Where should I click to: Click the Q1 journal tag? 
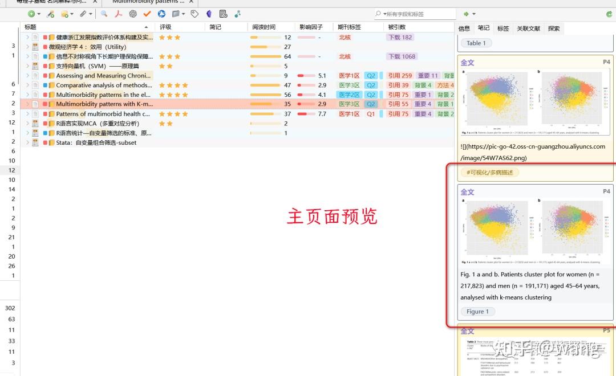coord(371,114)
